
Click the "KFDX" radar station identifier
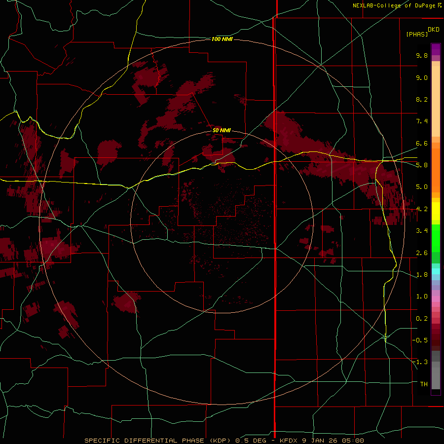click(289, 441)
